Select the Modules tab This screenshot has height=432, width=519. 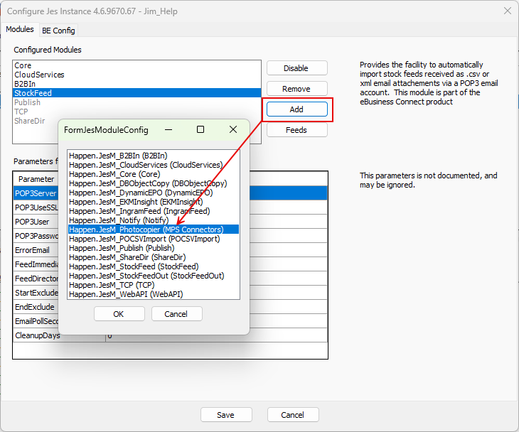[x=20, y=29]
